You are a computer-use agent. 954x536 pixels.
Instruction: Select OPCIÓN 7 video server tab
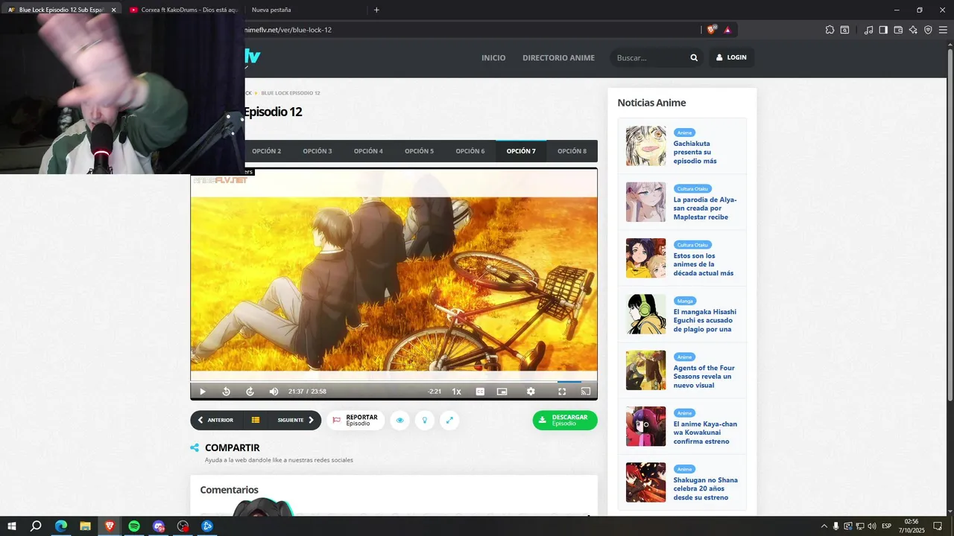[x=521, y=151]
